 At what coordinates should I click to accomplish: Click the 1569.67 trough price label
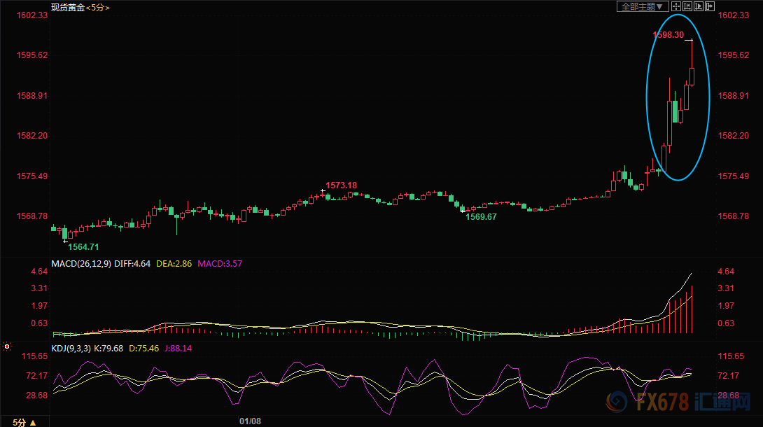click(x=481, y=217)
